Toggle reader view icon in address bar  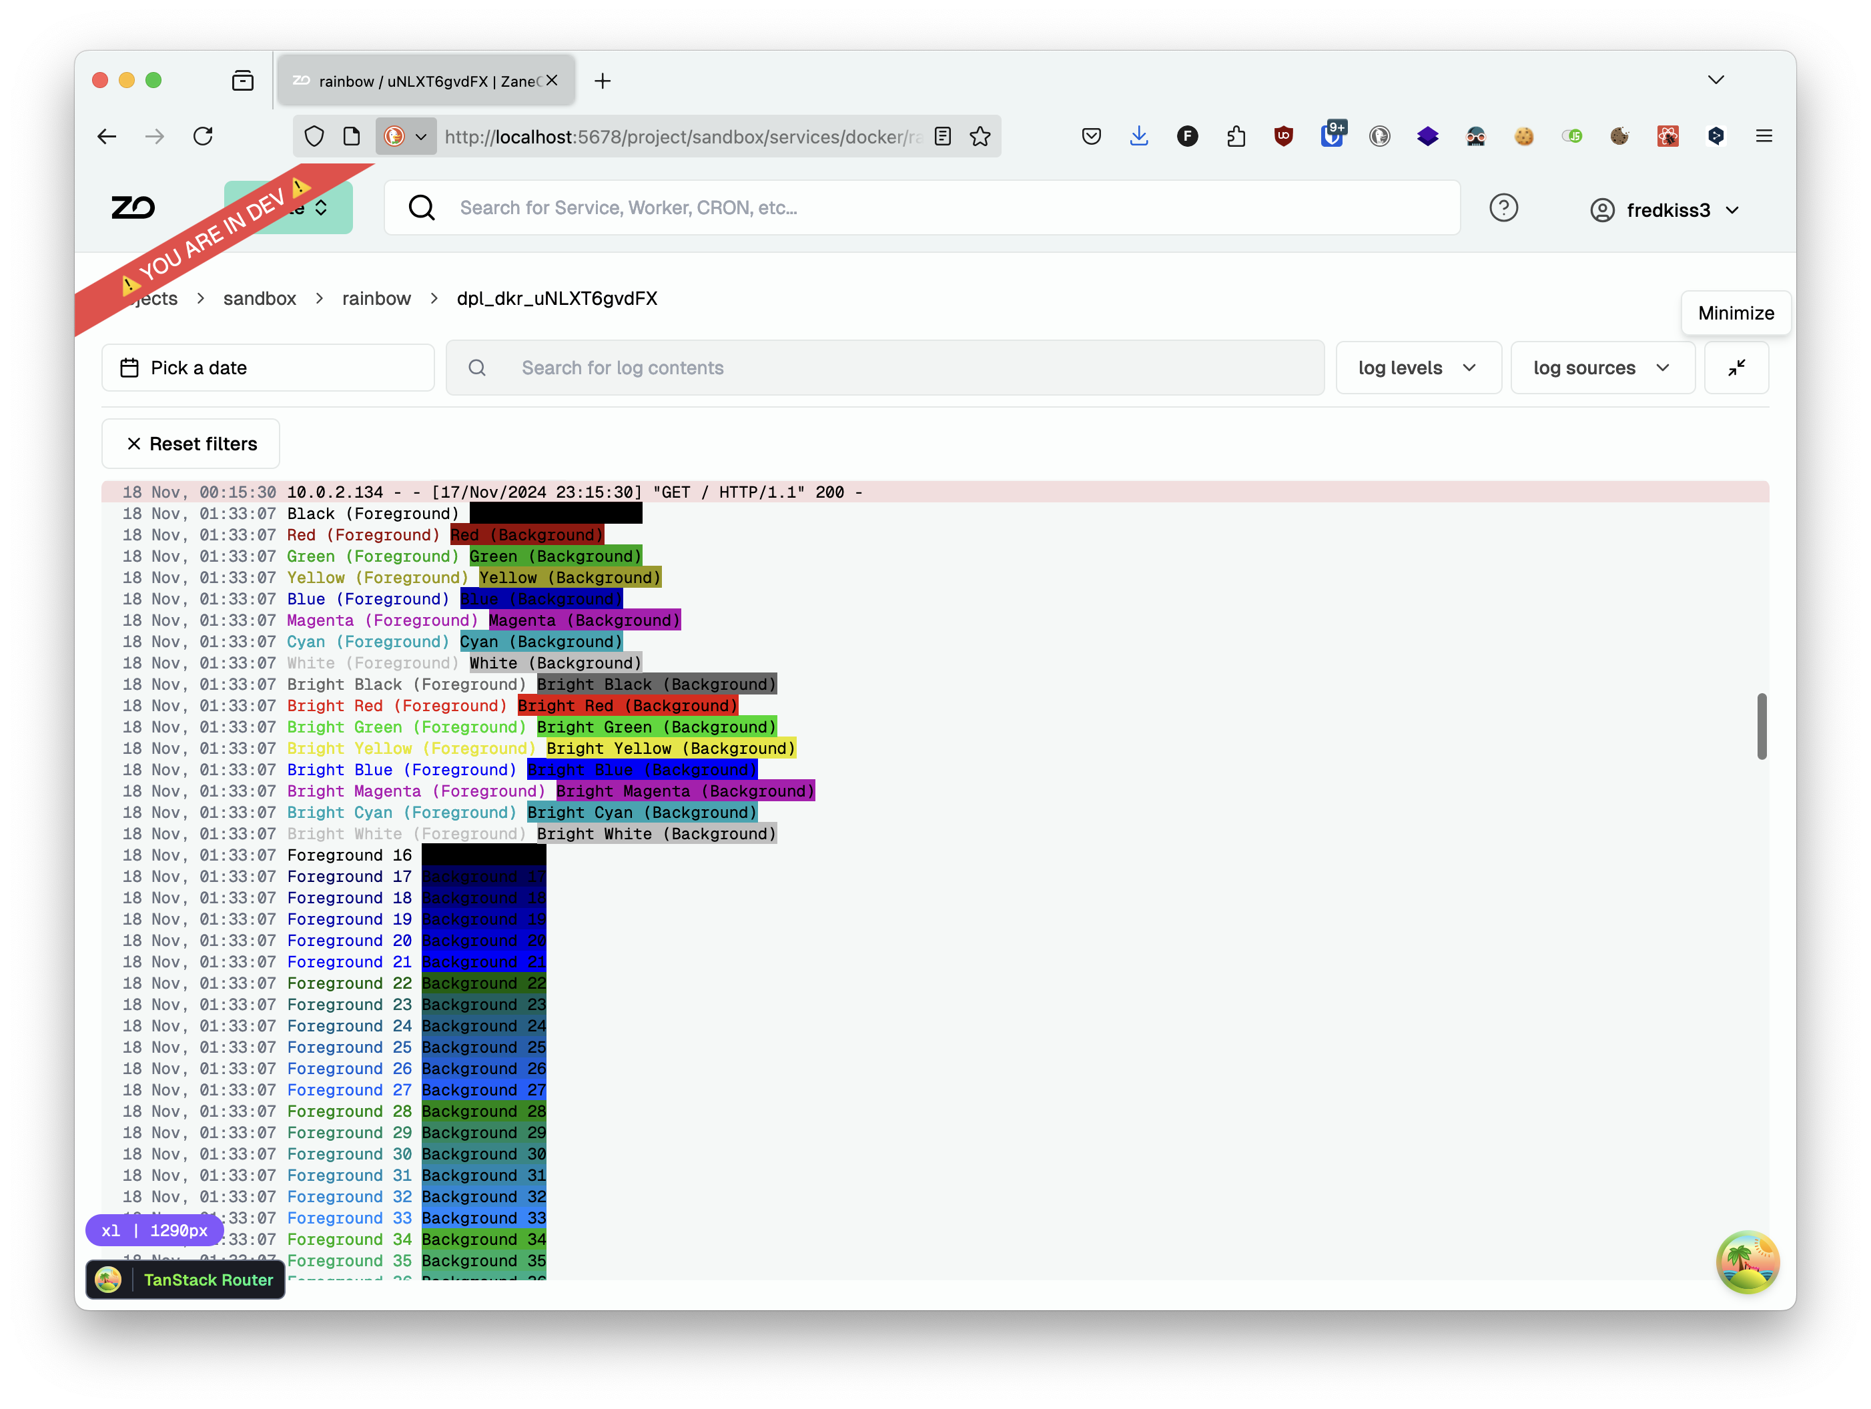(943, 136)
